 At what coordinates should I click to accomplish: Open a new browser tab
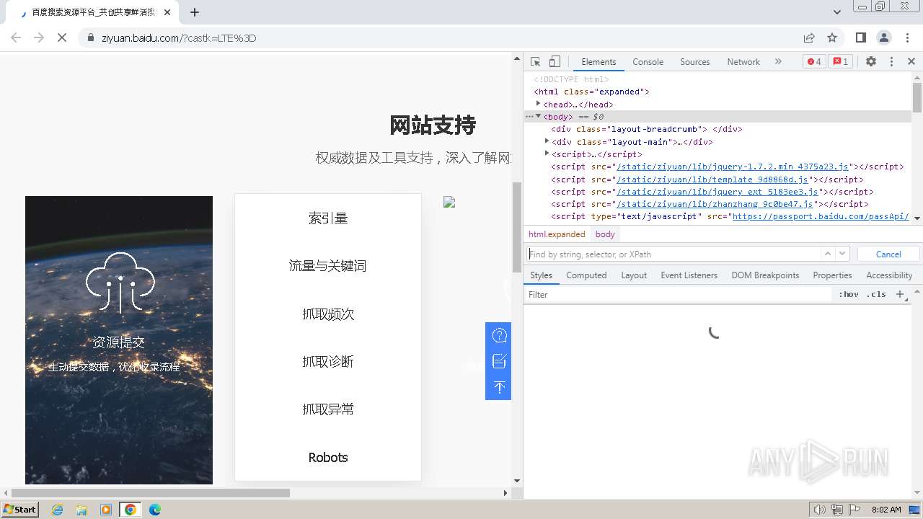point(195,12)
